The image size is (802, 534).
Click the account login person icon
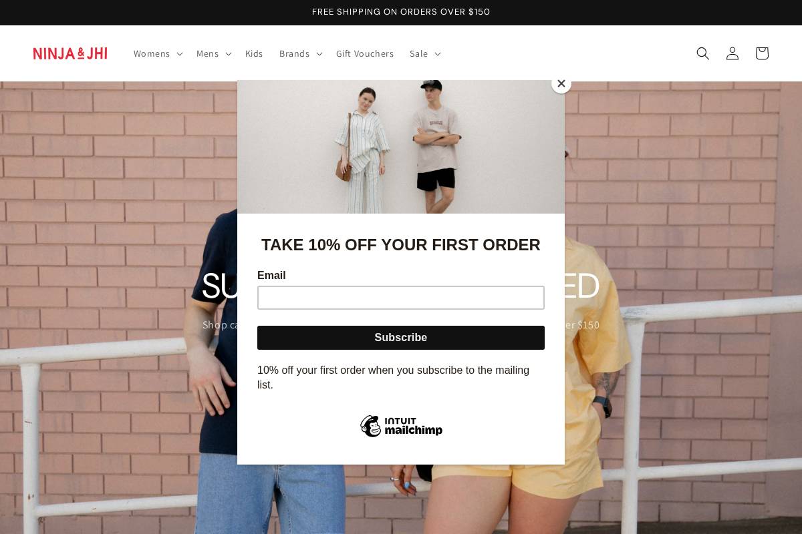[732, 53]
